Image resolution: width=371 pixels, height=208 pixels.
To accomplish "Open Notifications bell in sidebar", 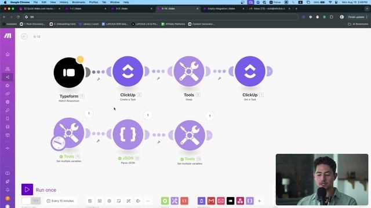I will (8, 190).
